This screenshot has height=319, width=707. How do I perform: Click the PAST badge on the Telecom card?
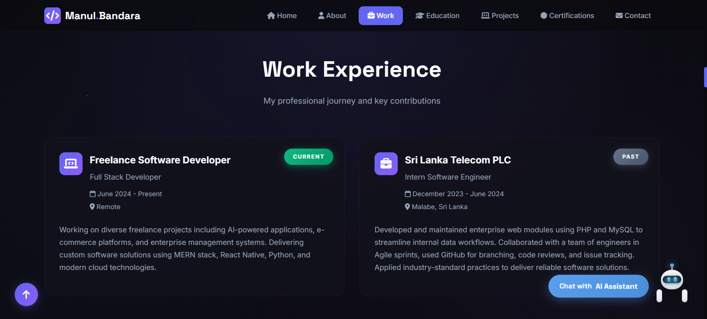point(630,156)
